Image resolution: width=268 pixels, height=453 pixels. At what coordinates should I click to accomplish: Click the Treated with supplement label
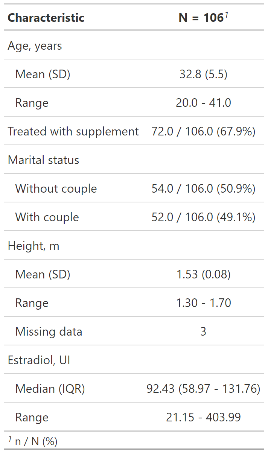[x=73, y=132]
